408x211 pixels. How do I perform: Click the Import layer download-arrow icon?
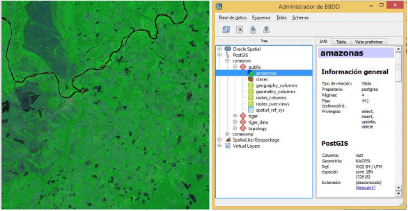click(253, 30)
